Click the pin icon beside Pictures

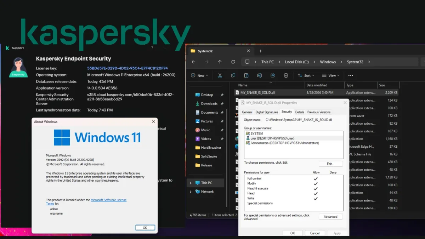(x=222, y=121)
